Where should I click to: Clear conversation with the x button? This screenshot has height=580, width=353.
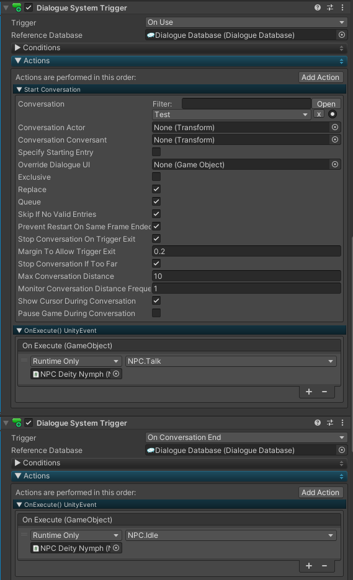319,114
